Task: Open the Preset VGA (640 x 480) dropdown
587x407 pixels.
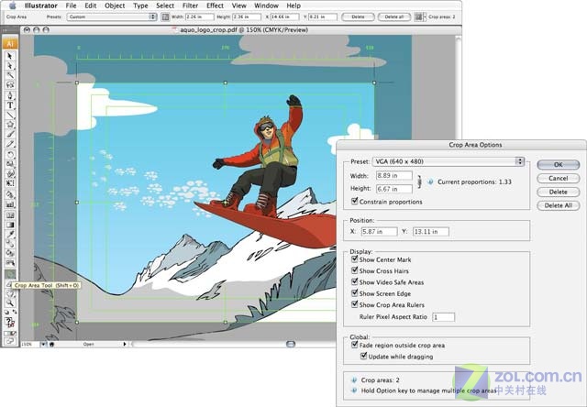Action: coord(449,161)
